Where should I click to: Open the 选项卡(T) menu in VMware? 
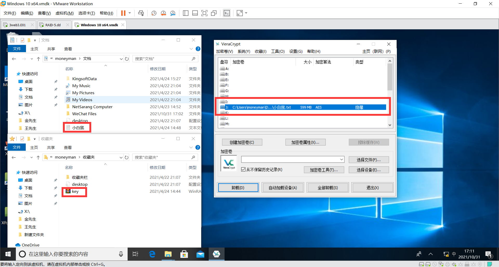tap(87, 13)
